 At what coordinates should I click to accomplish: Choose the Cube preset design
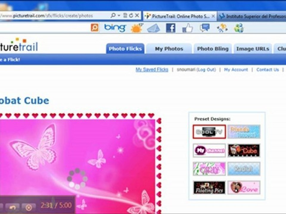tap(244, 150)
